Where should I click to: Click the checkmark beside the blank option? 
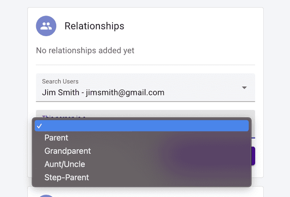coord(39,126)
